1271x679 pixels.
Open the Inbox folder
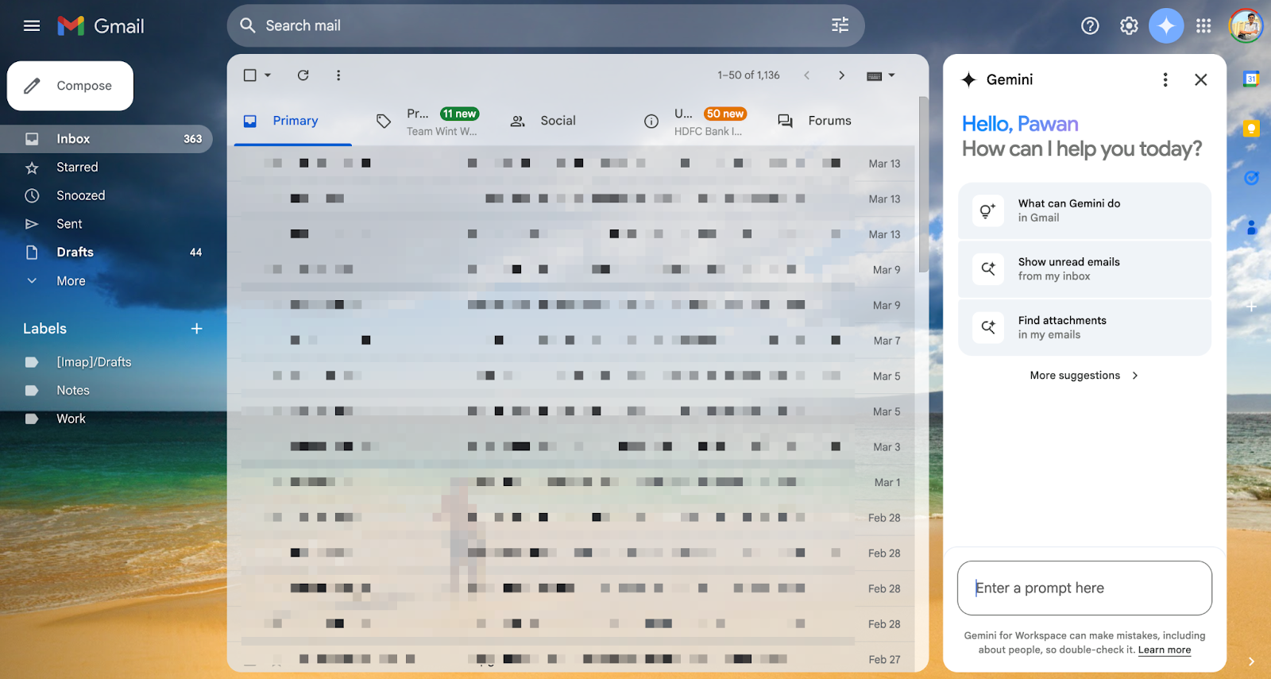click(x=106, y=139)
